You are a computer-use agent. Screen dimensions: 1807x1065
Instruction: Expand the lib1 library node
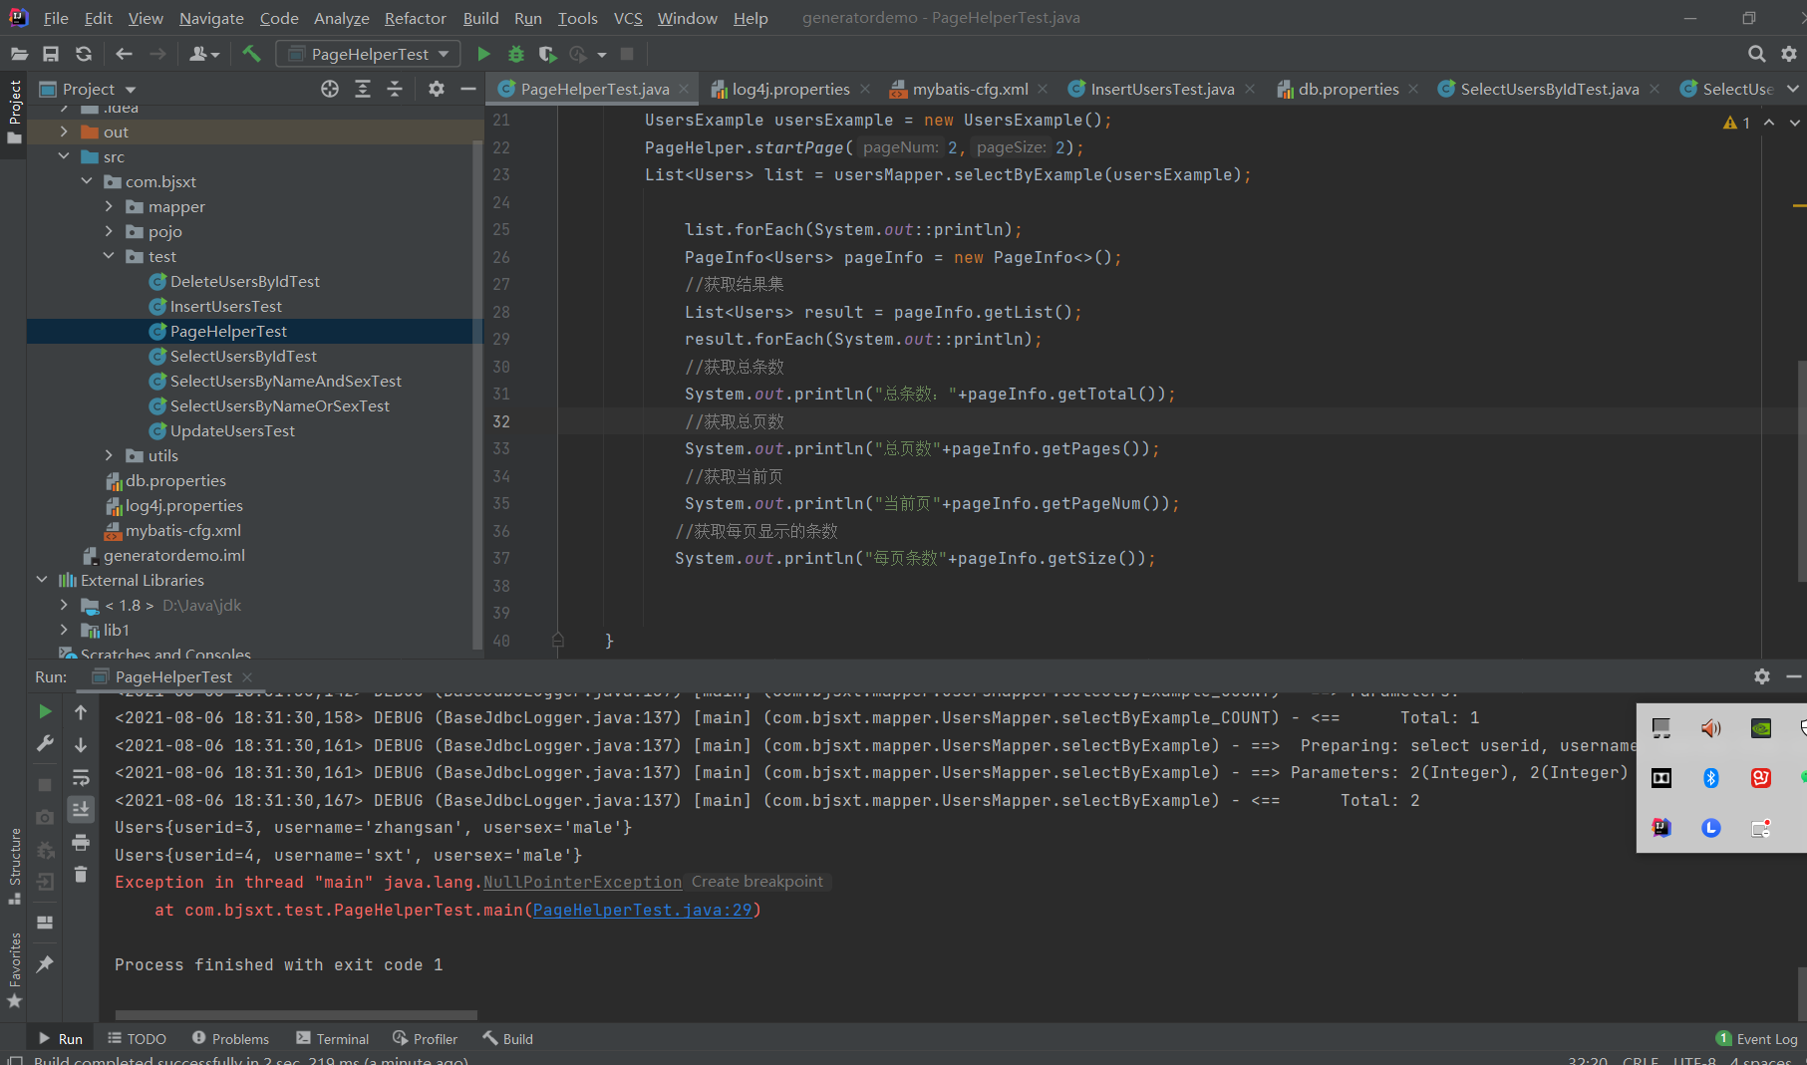[x=64, y=630]
